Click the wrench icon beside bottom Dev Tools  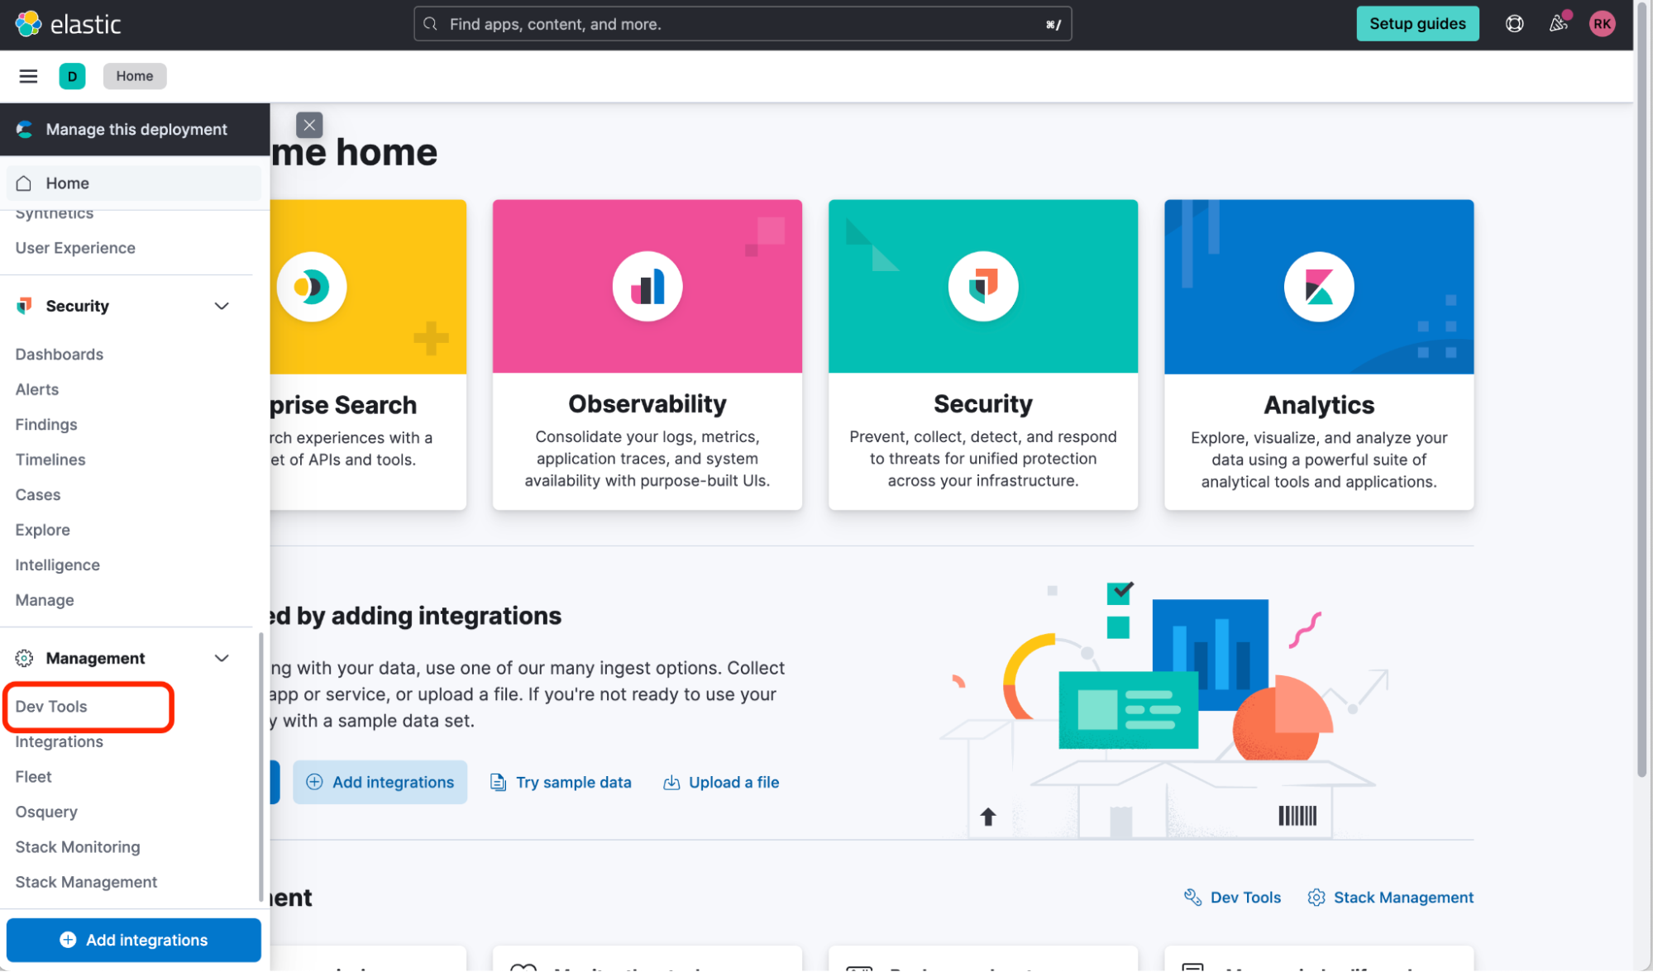[x=1192, y=898]
